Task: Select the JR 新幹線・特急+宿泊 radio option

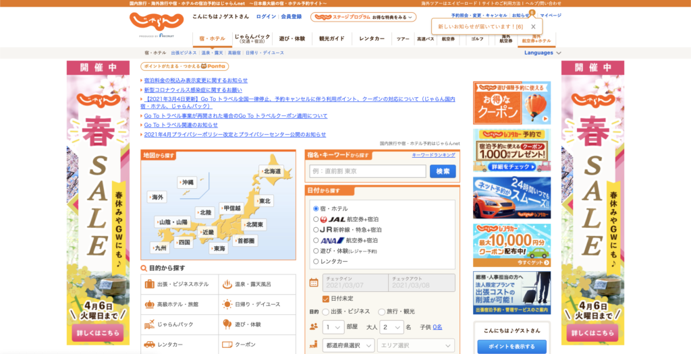Action: click(316, 230)
